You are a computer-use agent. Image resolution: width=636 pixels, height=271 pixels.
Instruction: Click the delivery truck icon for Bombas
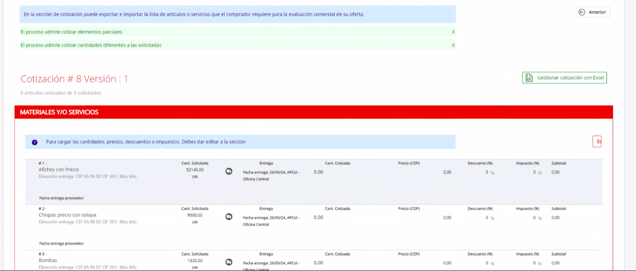(229, 262)
